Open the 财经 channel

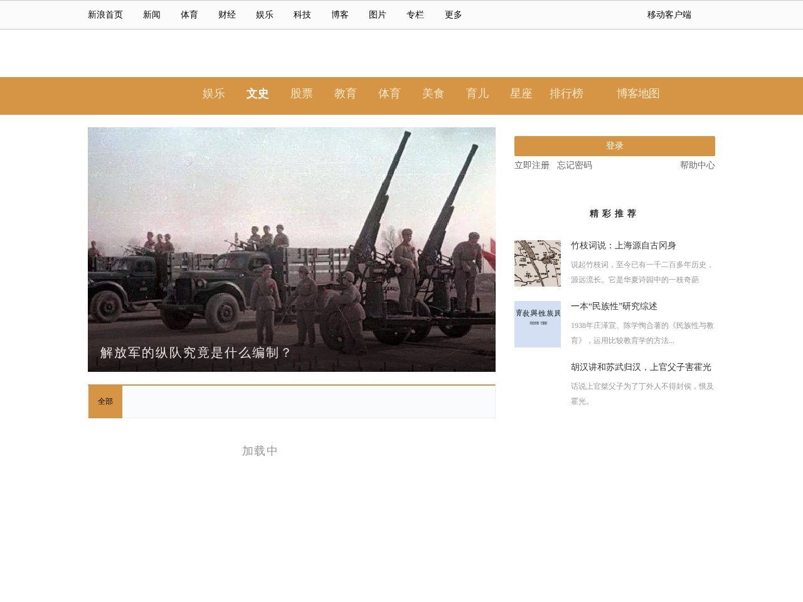226,14
